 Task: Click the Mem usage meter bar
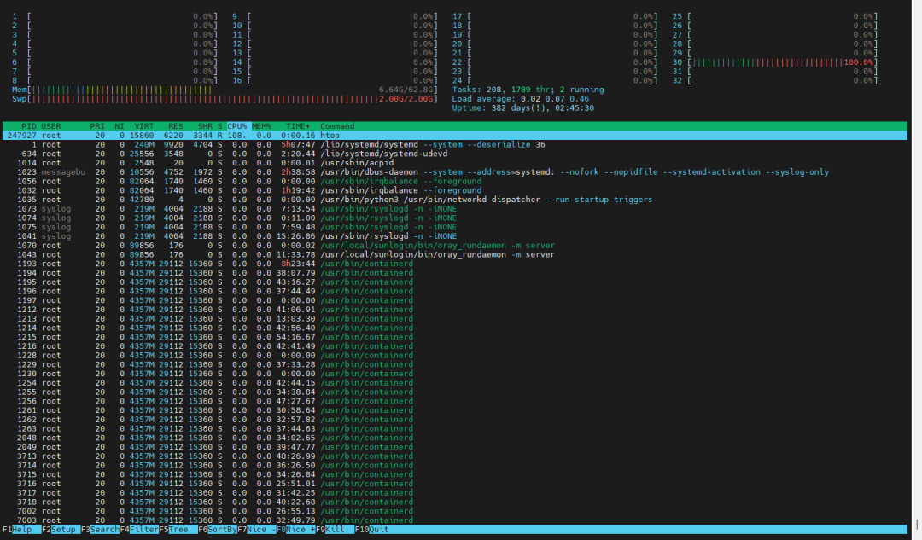point(225,90)
